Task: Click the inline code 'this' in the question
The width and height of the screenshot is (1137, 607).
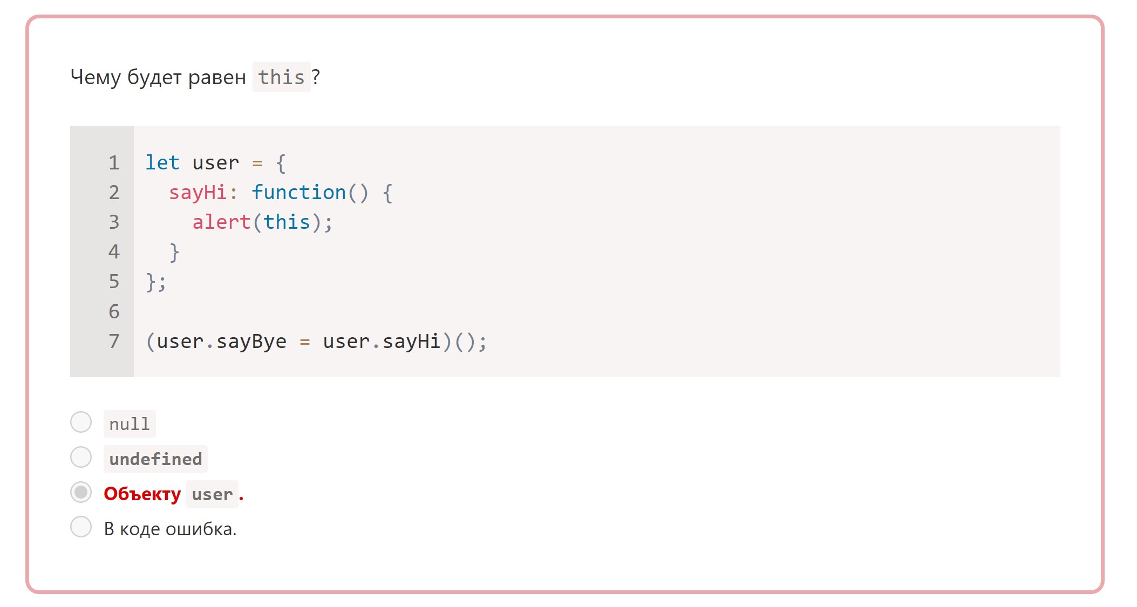Action: [282, 77]
